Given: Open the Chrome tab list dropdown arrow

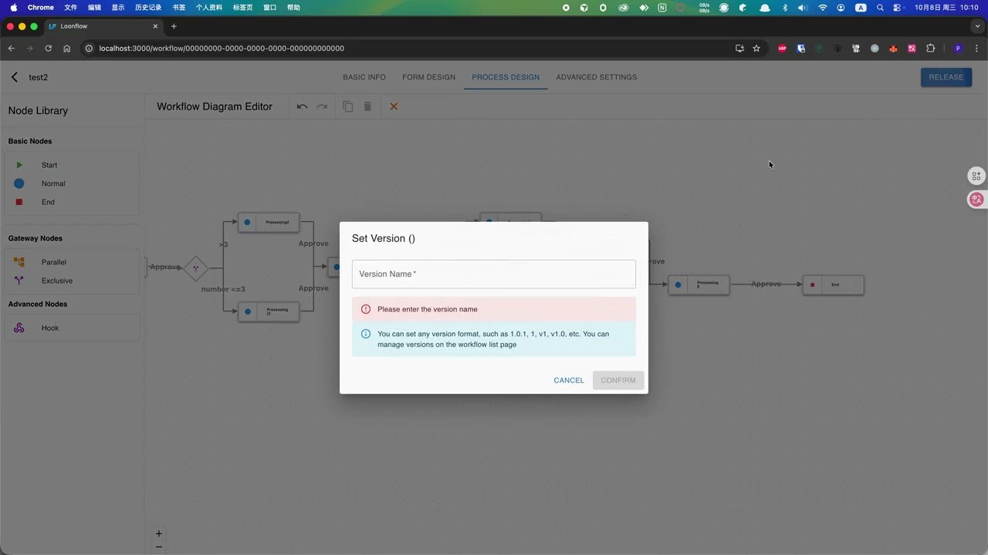Looking at the screenshot, I should [x=977, y=26].
